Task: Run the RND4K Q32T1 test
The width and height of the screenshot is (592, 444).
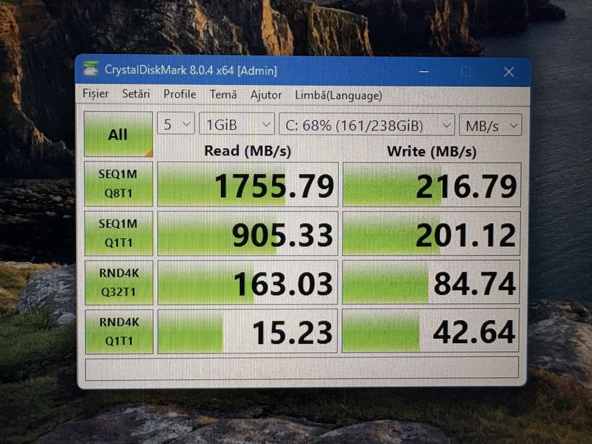Action: pyautogui.click(x=119, y=282)
